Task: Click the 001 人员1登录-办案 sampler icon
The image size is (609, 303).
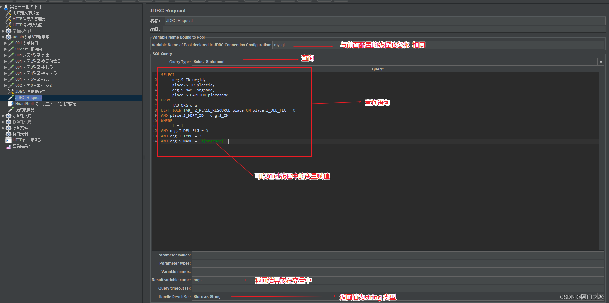Action: coord(11,55)
